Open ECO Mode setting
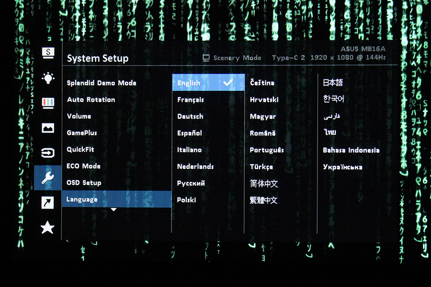 (x=83, y=166)
